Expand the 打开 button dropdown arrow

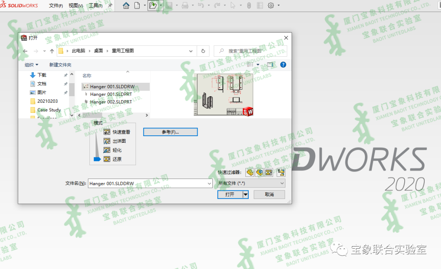click(245, 194)
